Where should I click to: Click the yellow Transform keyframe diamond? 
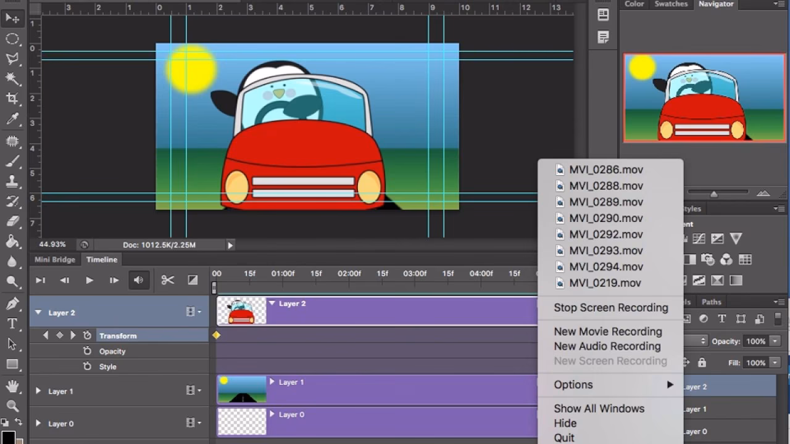216,335
